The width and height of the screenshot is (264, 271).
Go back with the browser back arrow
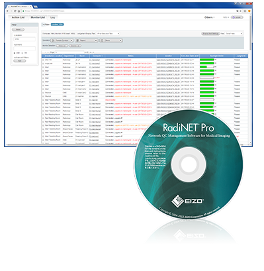point(8,11)
